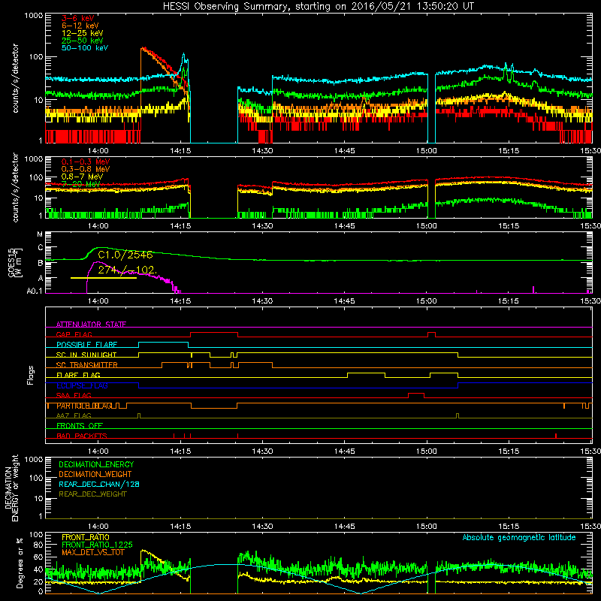Click the DECIMATION_WEIGHT legend label
This screenshot has width=601, height=601.
95,474
